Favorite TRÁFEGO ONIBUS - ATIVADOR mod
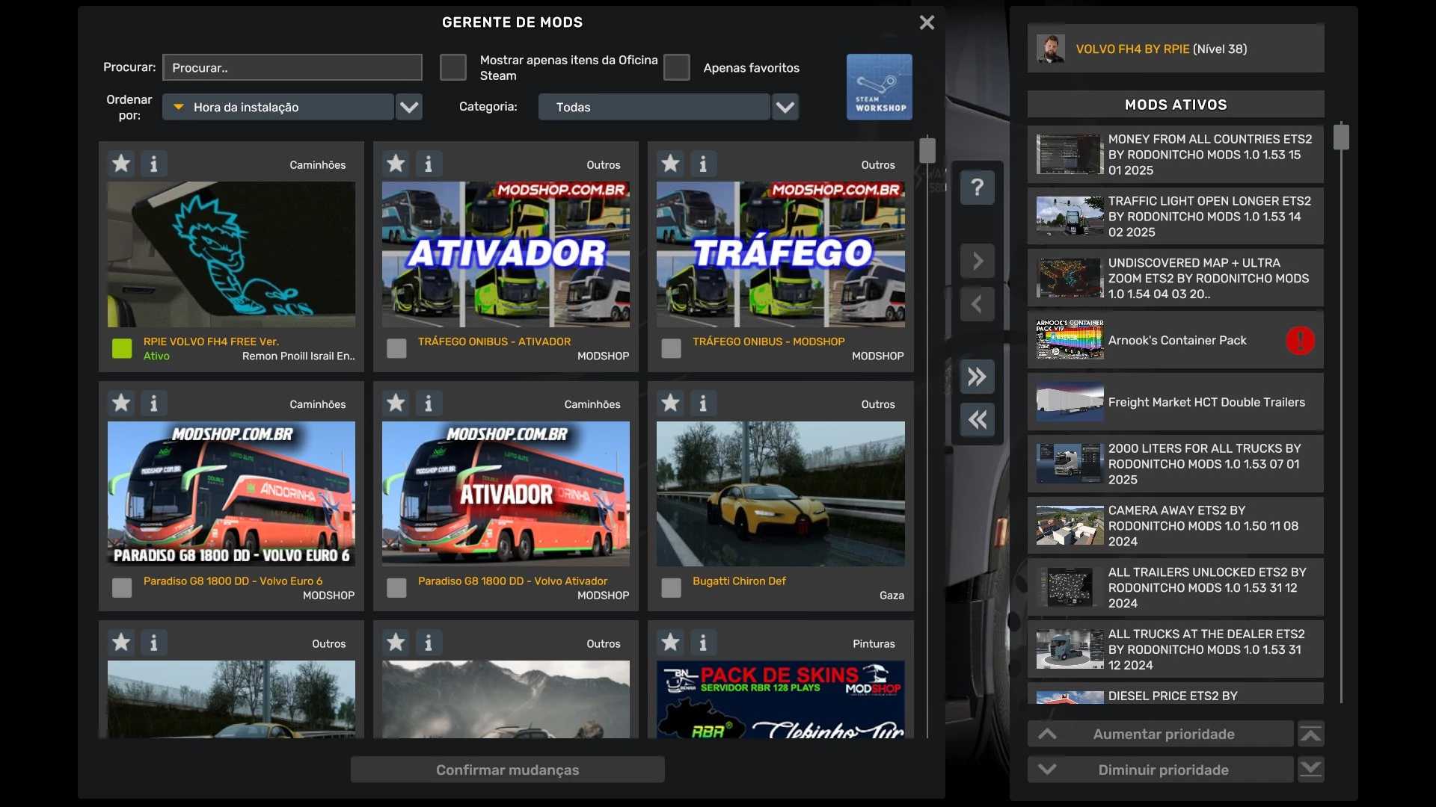The width and height of the screenshot is (1436, 807). [x=396, y=164]
